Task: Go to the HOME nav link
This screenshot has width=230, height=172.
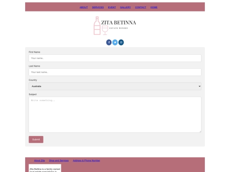Action: pyautogui.click(x=154, y=7)
